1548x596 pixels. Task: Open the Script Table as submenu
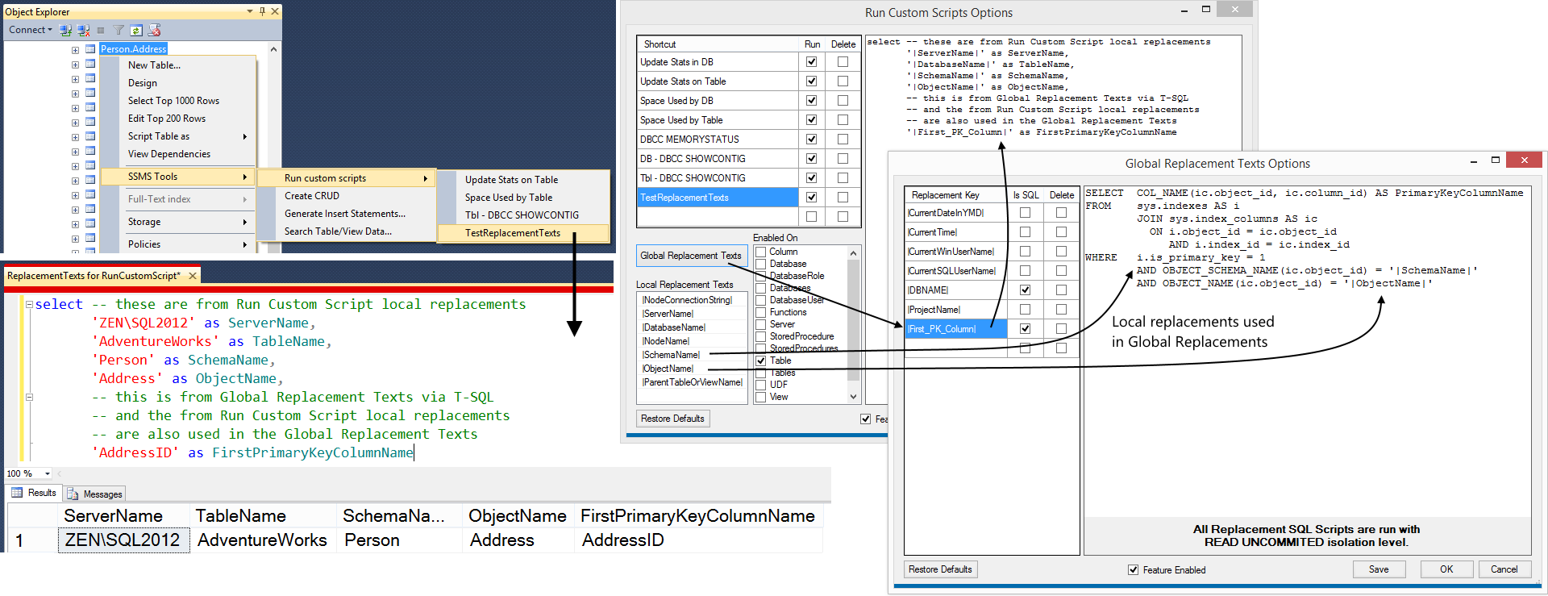click(x=178, y=136)
